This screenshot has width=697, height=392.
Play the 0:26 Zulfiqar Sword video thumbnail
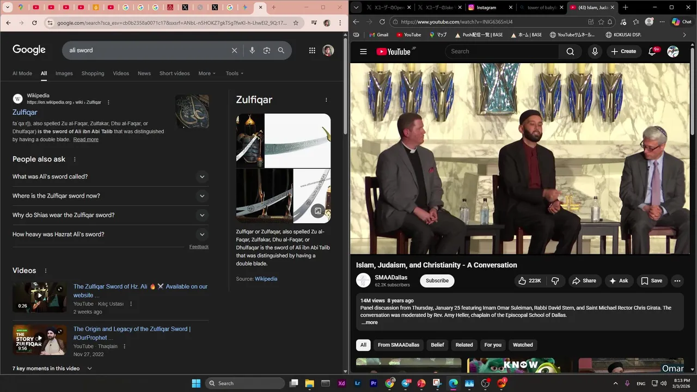point(40,297)
